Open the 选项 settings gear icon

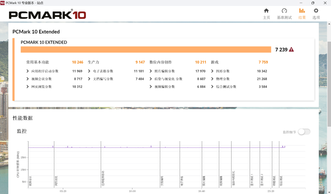point(316,10)
